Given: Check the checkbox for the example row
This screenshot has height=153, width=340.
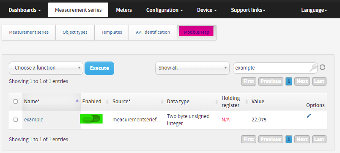Looking at the screenshot, I should (16, 120).
